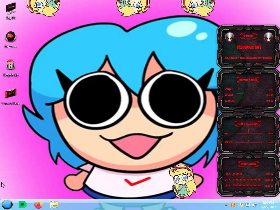Viewport: 280px width, 210px height.
Task: Open the This PC desktop icon
Action: 11,11
